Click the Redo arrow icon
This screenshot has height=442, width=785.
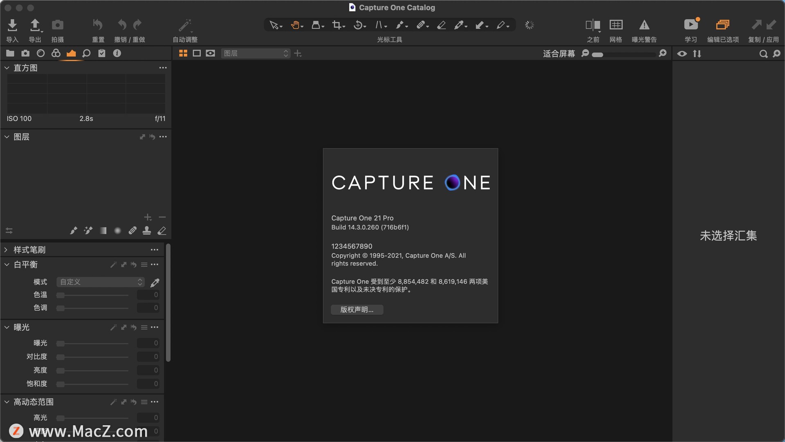click(138, 25)
